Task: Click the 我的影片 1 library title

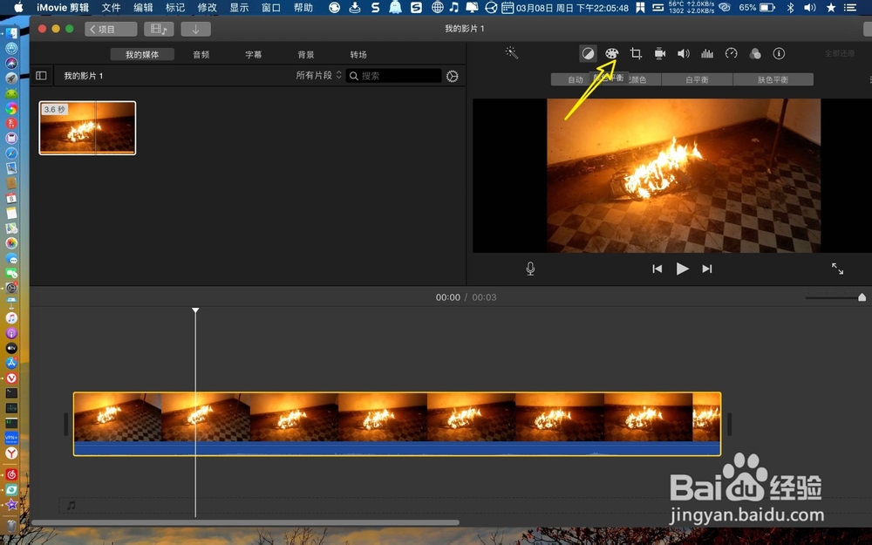Action: (84, 76)
